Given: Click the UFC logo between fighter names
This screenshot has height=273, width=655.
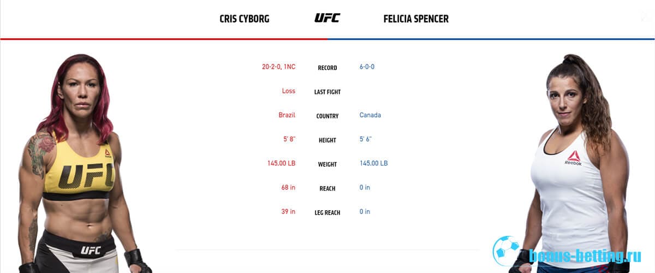Looking at the screenshot, I should click(327, 18).
